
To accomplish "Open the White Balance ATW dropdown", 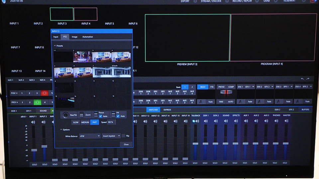I will (x=90, y=136).
